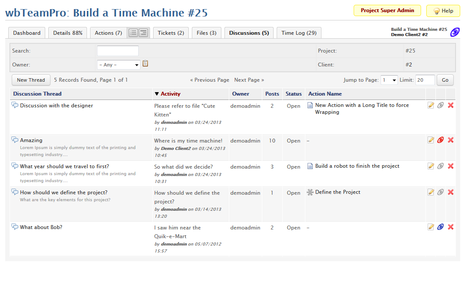Screen dimensions: 465x289
Task: Sort the table by the Activity column
Action: [x=170, y=94]
